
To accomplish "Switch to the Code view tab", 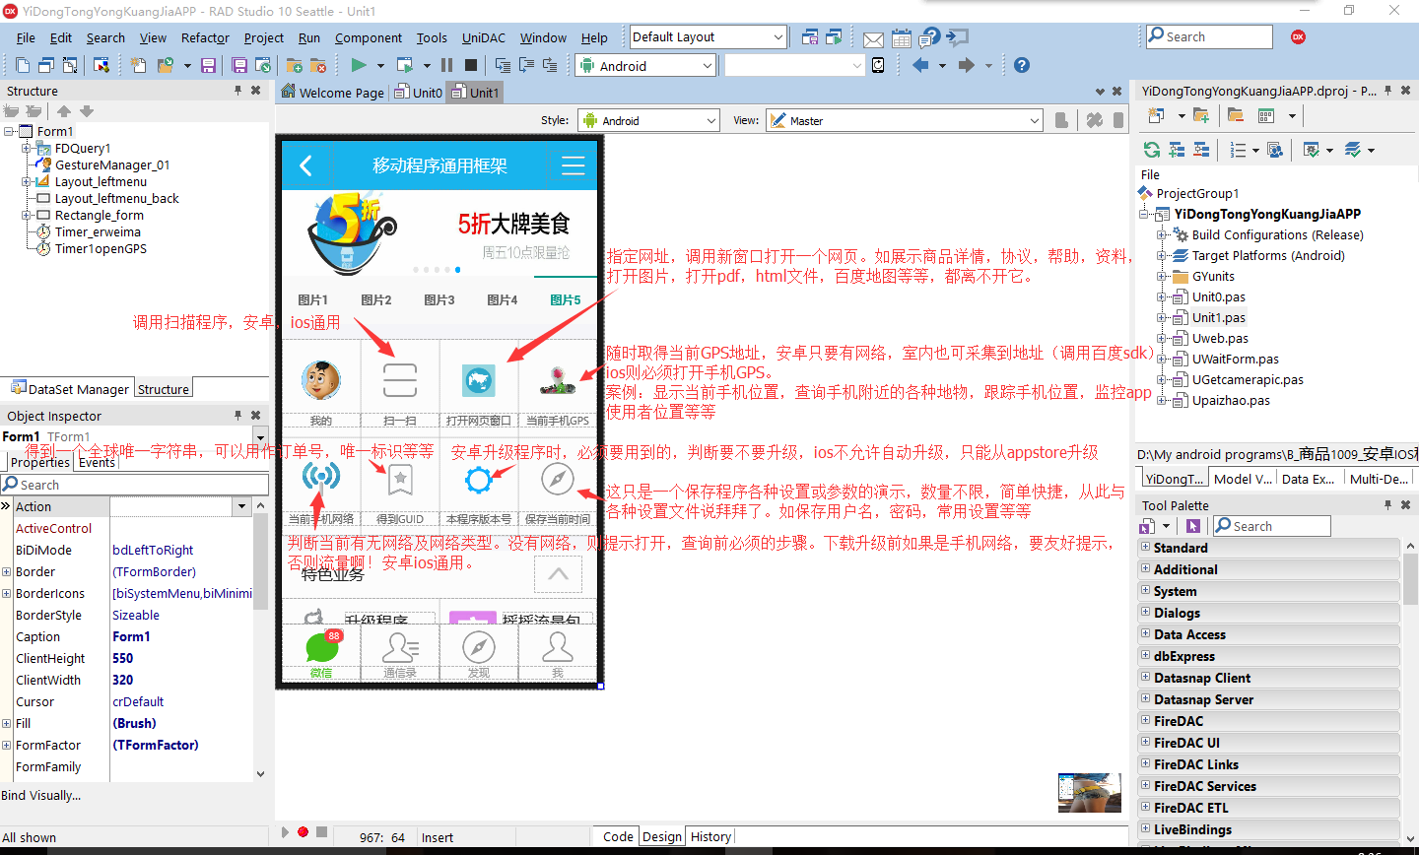I will (x=616, y=836).
